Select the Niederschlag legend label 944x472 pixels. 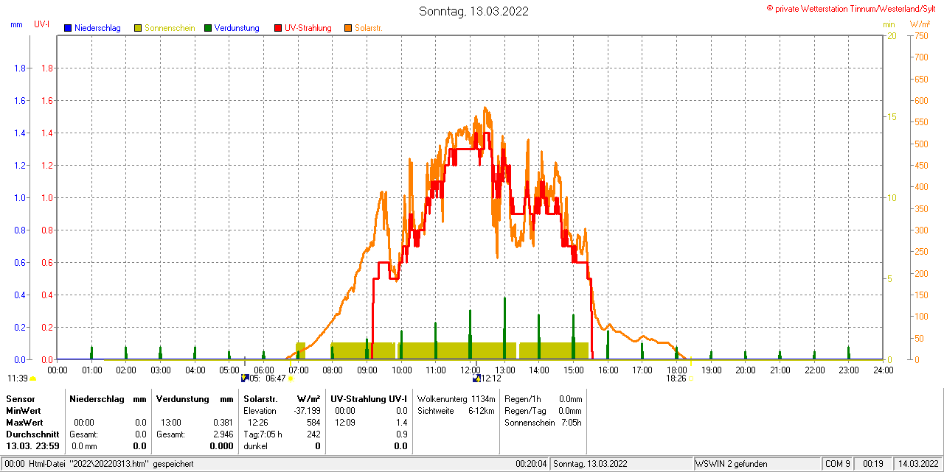point(97,28)
